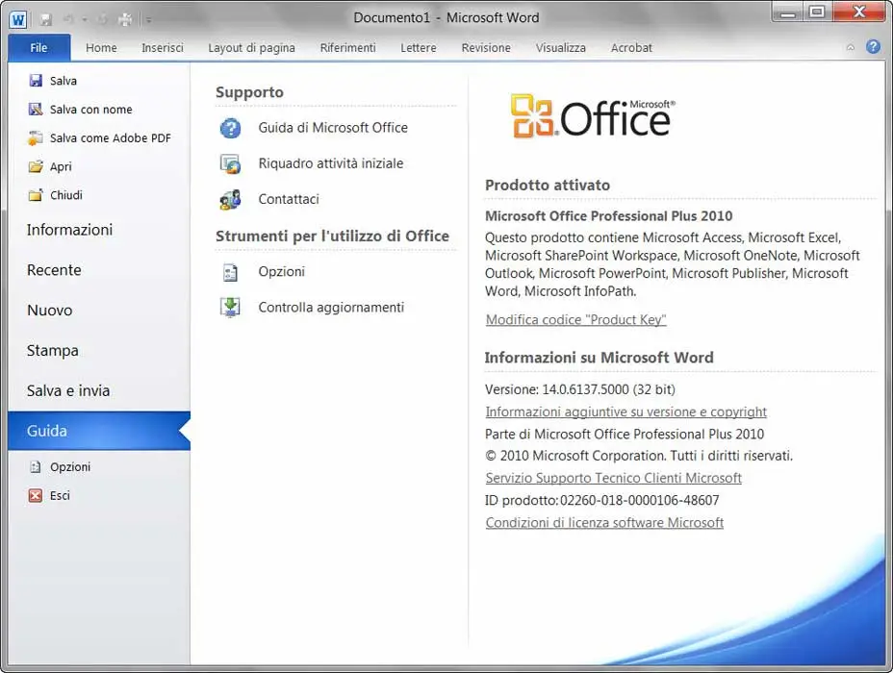Click the Salva floppy disk icon

(x=36, y=80)
